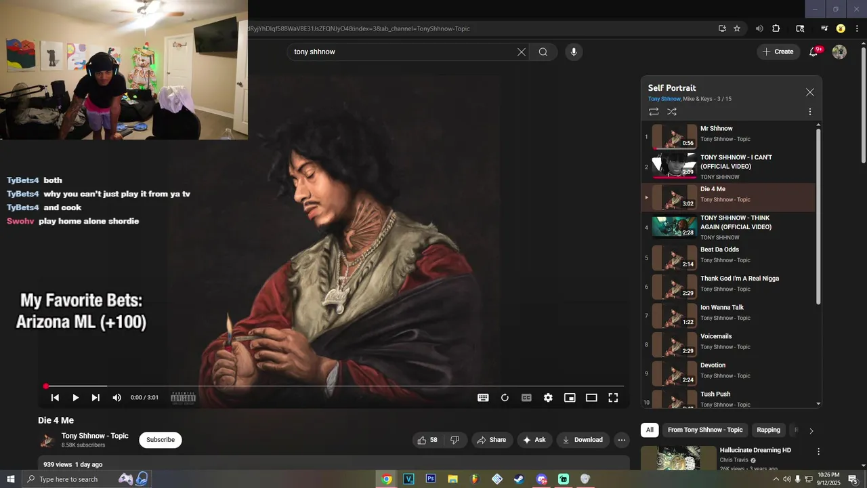This screenshot has width=867, height=488.
Task: Toggle loop for the Self Portrait playlist
Action: tap(654, 112)
